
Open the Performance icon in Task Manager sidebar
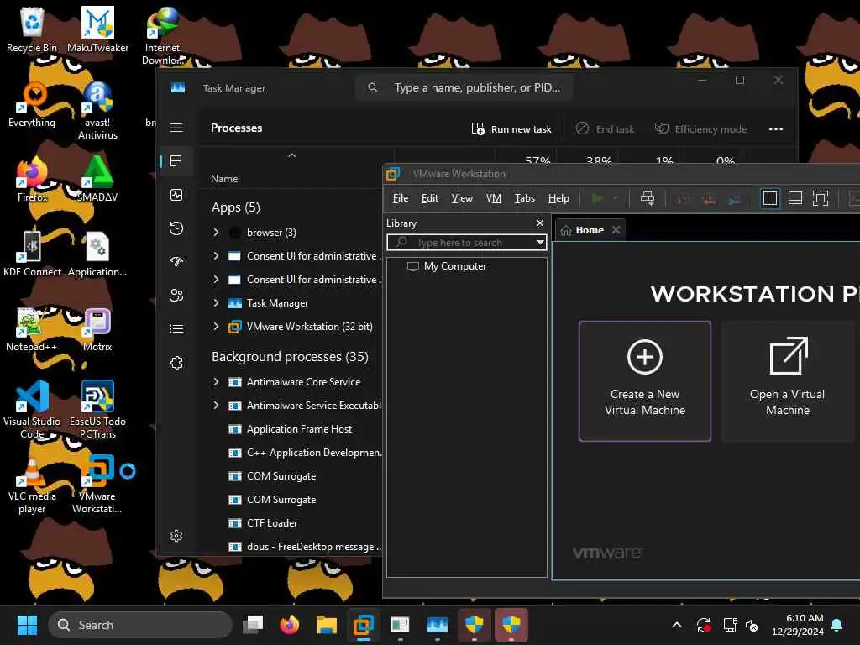pyautogui.click(x=176, y=195)
